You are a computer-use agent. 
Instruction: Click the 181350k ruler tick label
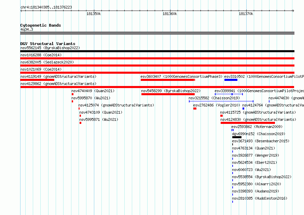point(94,14)
